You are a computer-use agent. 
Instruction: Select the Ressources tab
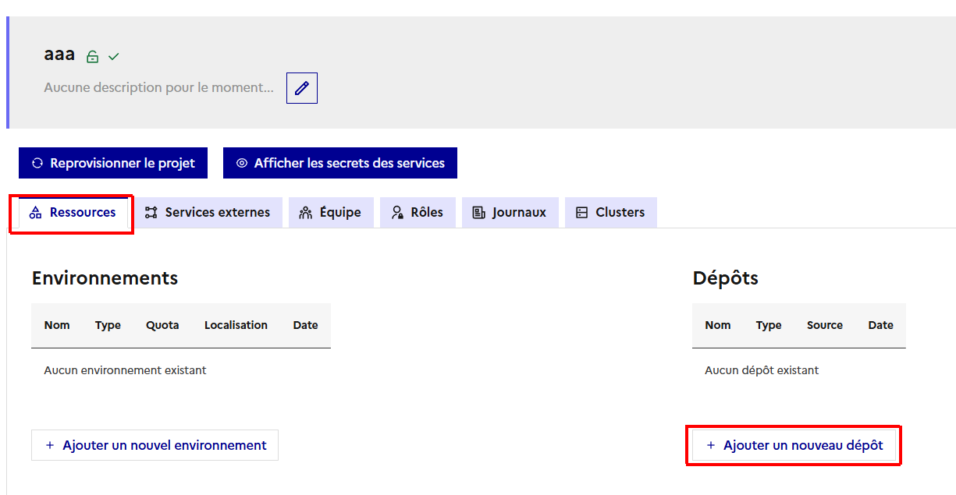tap(73, 212)
